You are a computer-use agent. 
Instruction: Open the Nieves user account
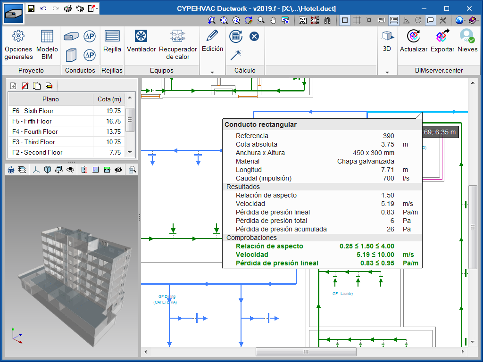[x=467, y=41]
